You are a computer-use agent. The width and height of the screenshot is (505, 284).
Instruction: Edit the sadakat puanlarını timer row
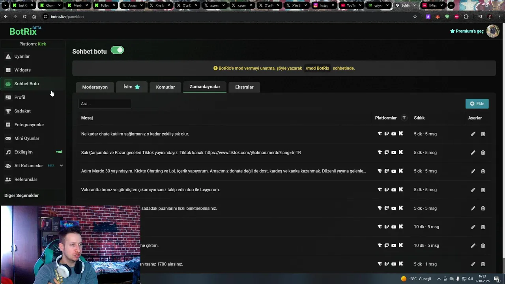[x=473, y=208]
